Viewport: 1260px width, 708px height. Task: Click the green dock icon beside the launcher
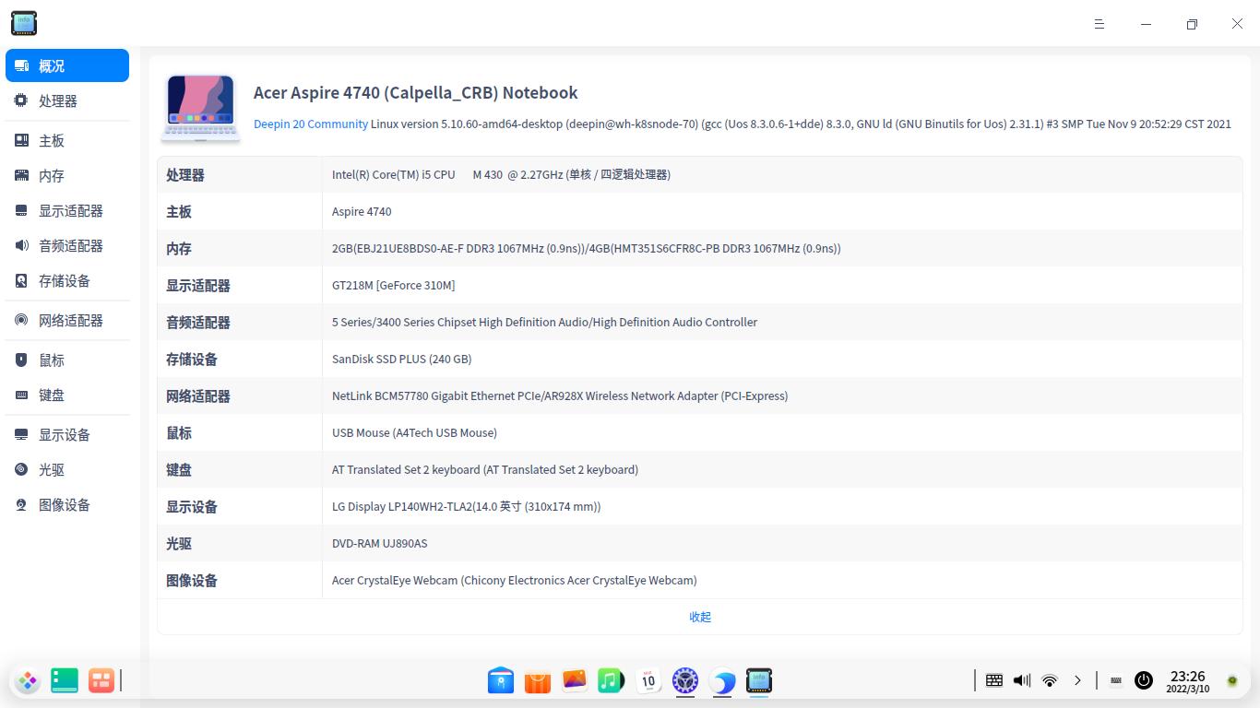65,681
